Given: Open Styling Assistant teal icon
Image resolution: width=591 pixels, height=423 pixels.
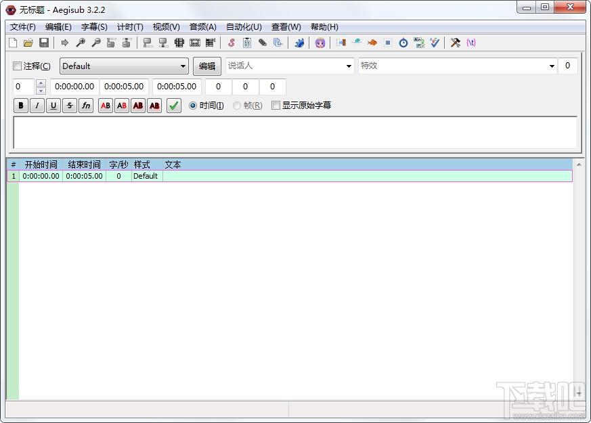Looking at the screenshot, I should click(357, 43).
